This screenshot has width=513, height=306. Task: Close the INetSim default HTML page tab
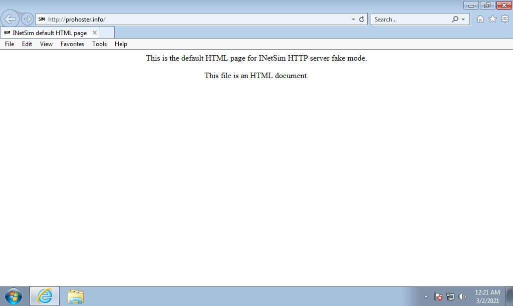click(95, 33)
